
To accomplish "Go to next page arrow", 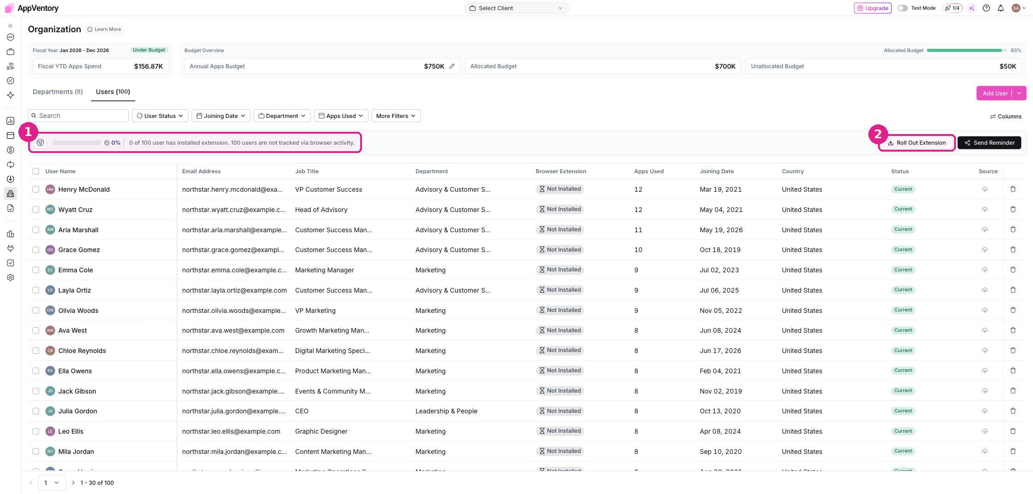I will point(73,482).
